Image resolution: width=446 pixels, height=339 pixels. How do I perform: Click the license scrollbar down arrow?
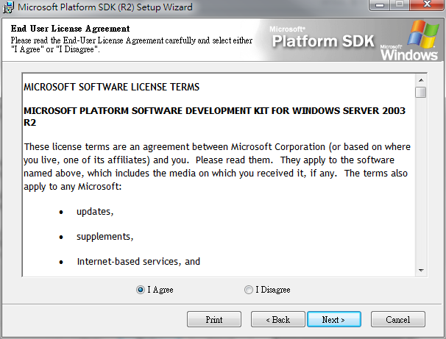click(421, 271)
